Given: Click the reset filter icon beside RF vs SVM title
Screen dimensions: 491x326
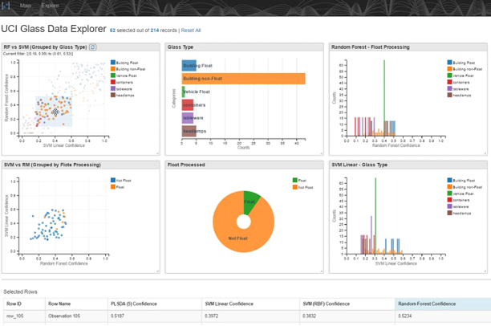Looking at the screenshot, I should [93, 47].
